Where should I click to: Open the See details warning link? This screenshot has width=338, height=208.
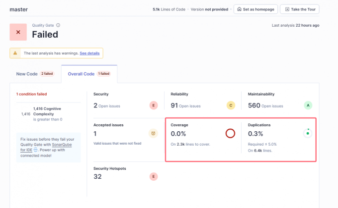pyautogui.click(x=89, y=53)
